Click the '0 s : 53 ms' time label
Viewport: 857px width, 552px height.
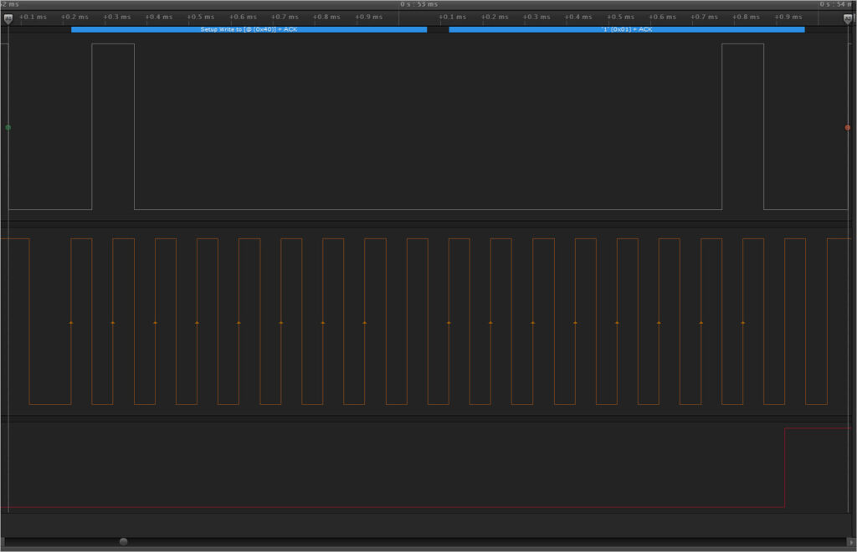418,4
